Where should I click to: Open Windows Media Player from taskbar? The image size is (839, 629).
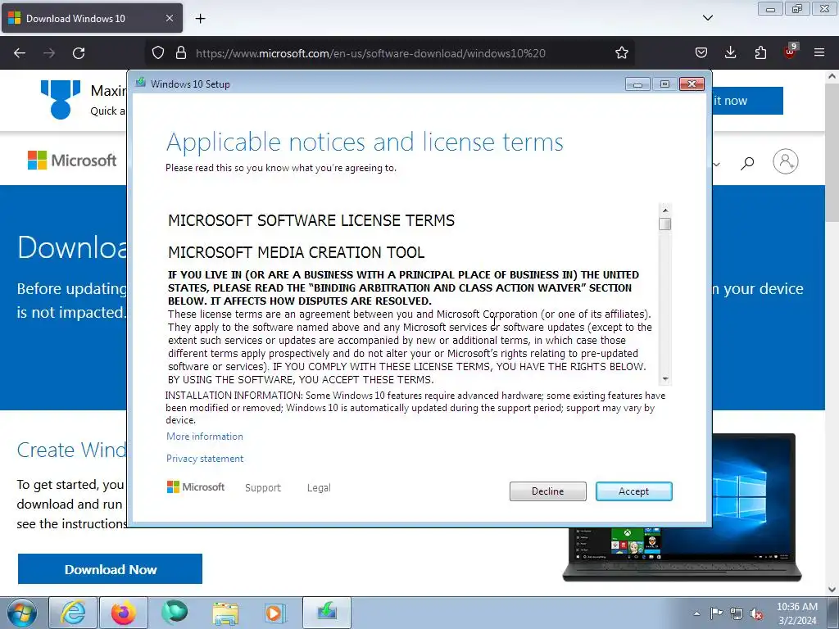tap(276, 613)
